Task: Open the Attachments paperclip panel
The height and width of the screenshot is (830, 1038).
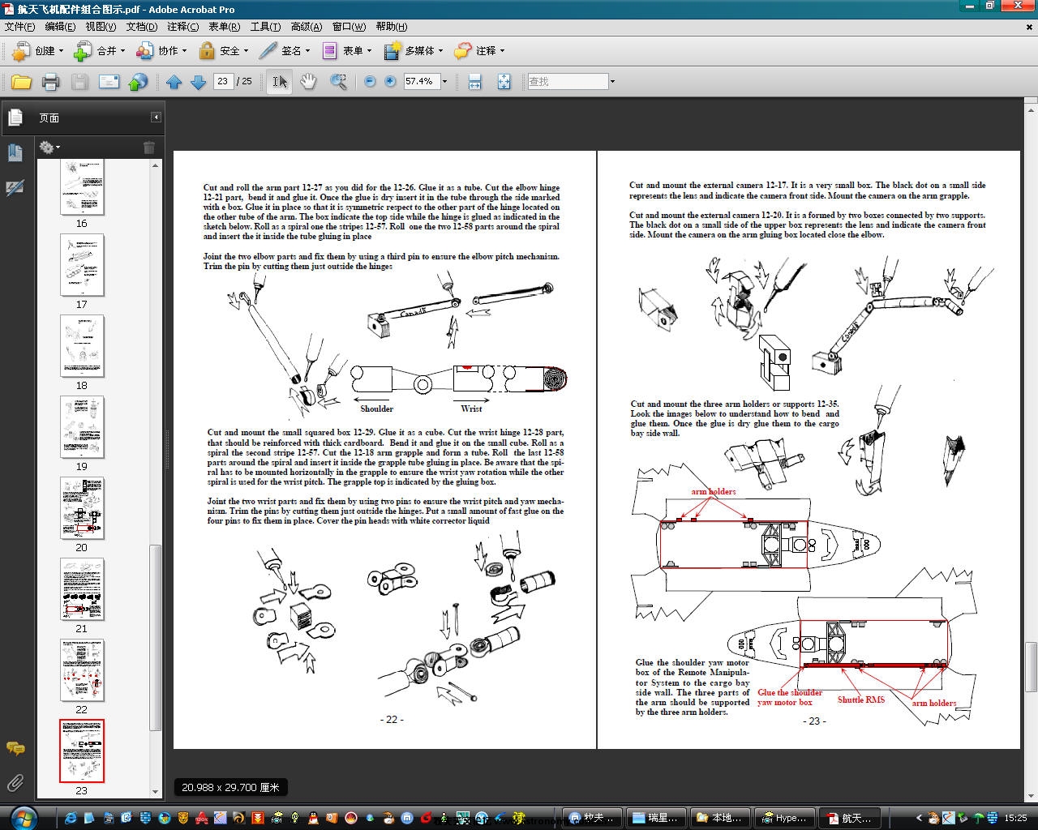Action: point(15,783)
